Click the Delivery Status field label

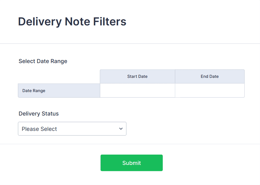point(39,114)
